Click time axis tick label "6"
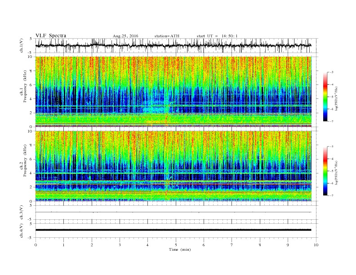Image resolution: width=356 pixels, height=275 pixels. (204, 245)
